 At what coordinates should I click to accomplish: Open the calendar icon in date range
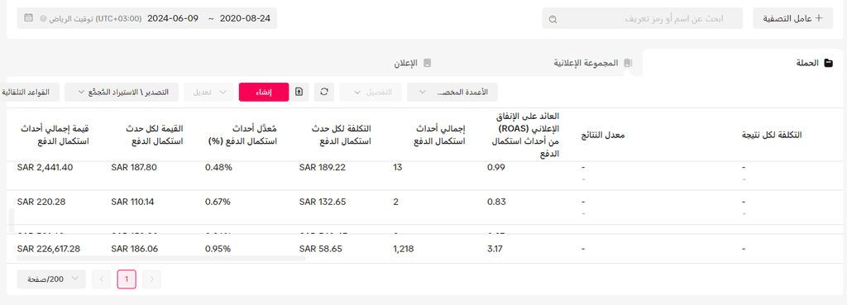coord(29,18)
